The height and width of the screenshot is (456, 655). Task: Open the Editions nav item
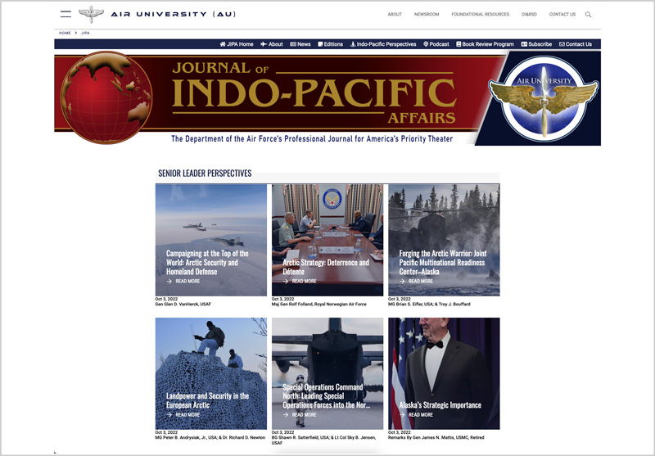330,44
